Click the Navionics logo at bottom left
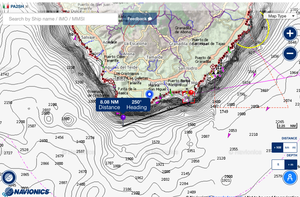The width and height of the screenshot is (300, 197). (27, 191)
